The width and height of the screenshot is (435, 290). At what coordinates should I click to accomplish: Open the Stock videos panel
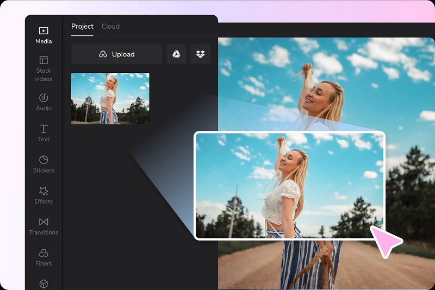(43, 68)
